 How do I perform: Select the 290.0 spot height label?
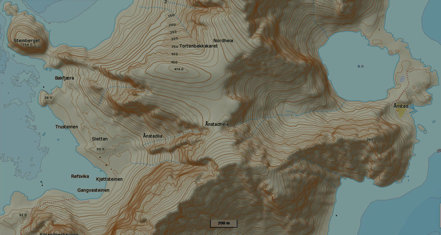tap(372, 140)
